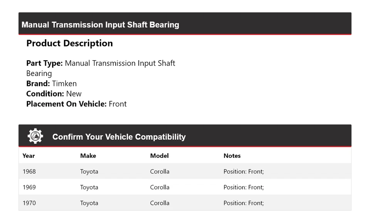Viewport: 370px width, 223px height.
Task: Click the Notes column header
Action: [x=232, y=156]
